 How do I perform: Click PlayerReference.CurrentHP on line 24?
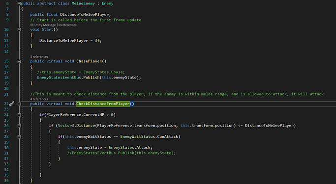[x=75, y=114]
